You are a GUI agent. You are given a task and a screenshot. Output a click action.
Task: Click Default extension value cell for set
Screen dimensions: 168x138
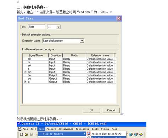100,65
